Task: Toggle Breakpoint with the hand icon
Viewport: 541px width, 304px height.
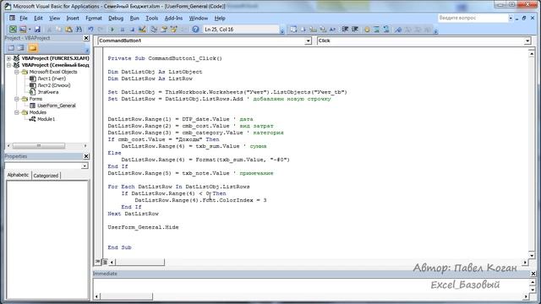Action: point(367,30)
